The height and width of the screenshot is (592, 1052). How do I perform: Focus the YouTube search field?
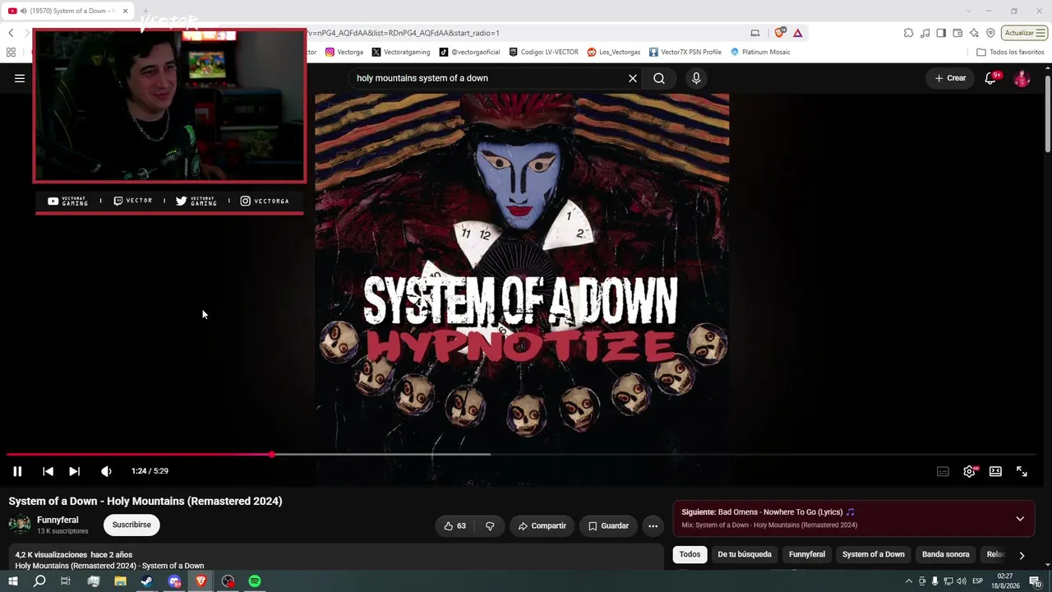coord(489,78)
